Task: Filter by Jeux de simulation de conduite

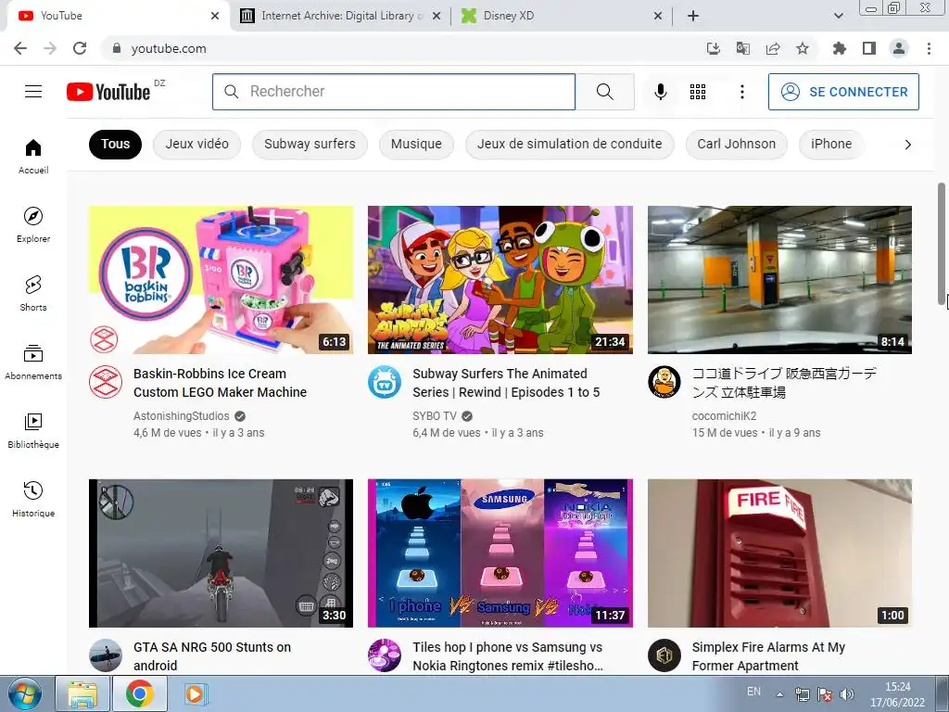Action: pos(570,144)
